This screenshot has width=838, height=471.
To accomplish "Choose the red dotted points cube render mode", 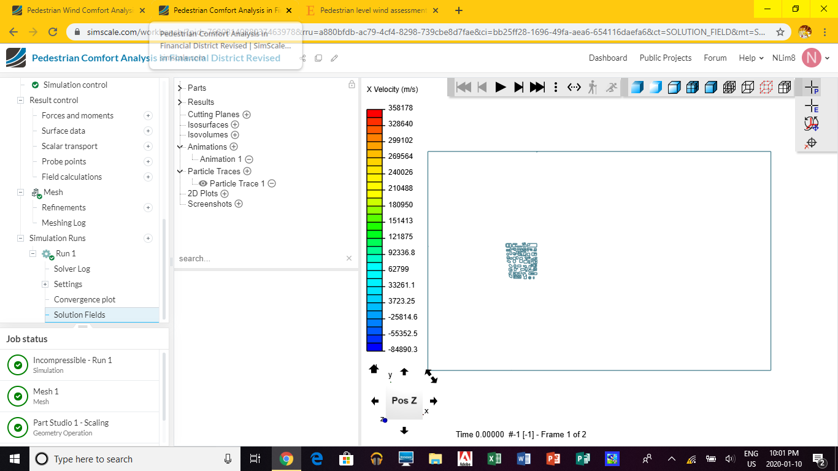I will click(766, 87).
